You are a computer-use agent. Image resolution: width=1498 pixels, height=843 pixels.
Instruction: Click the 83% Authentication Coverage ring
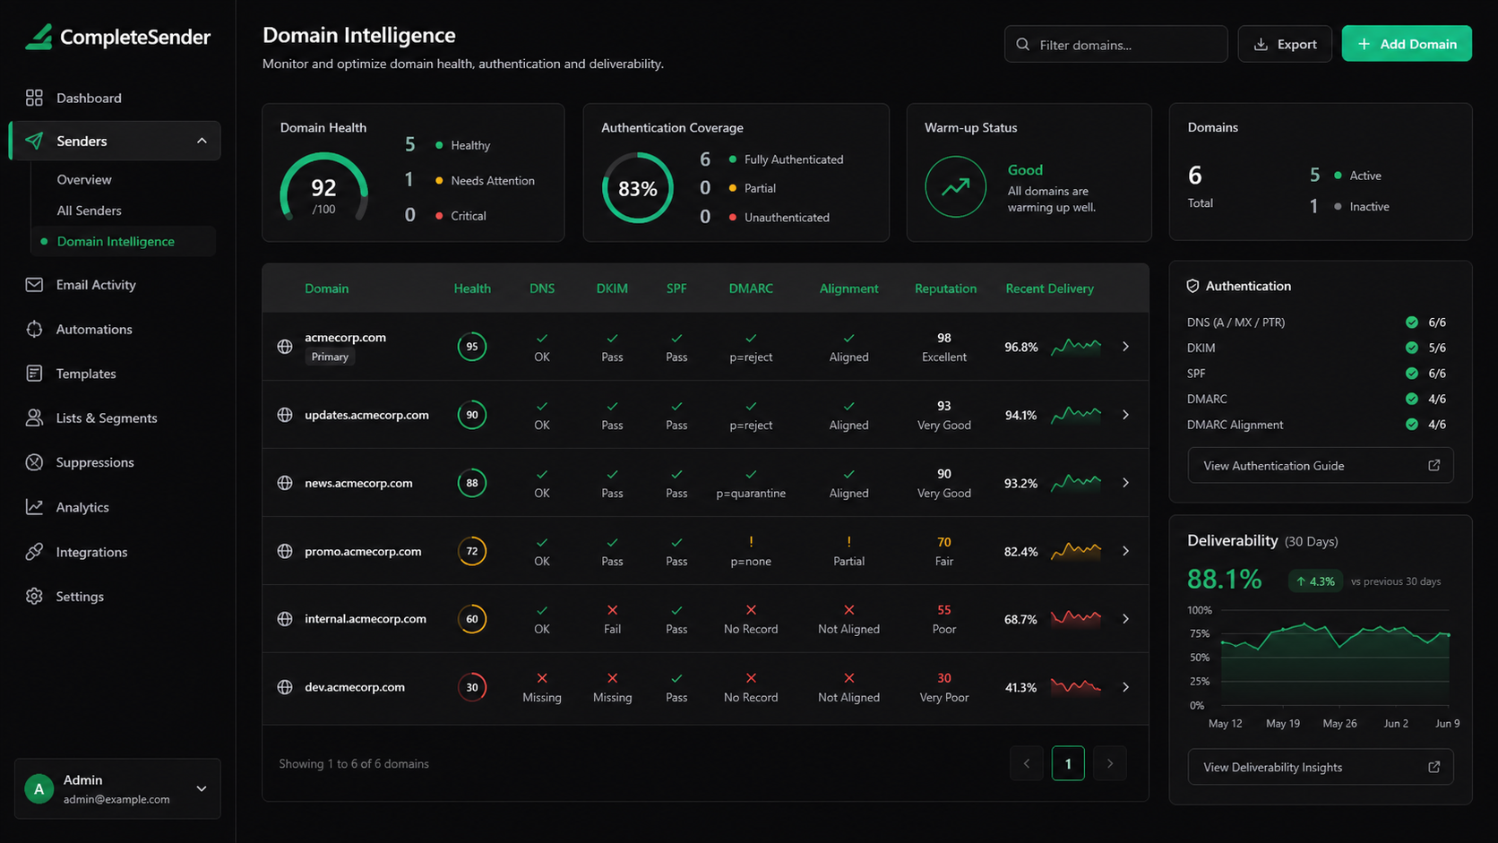pyautogui.click(x=637, y=188)
